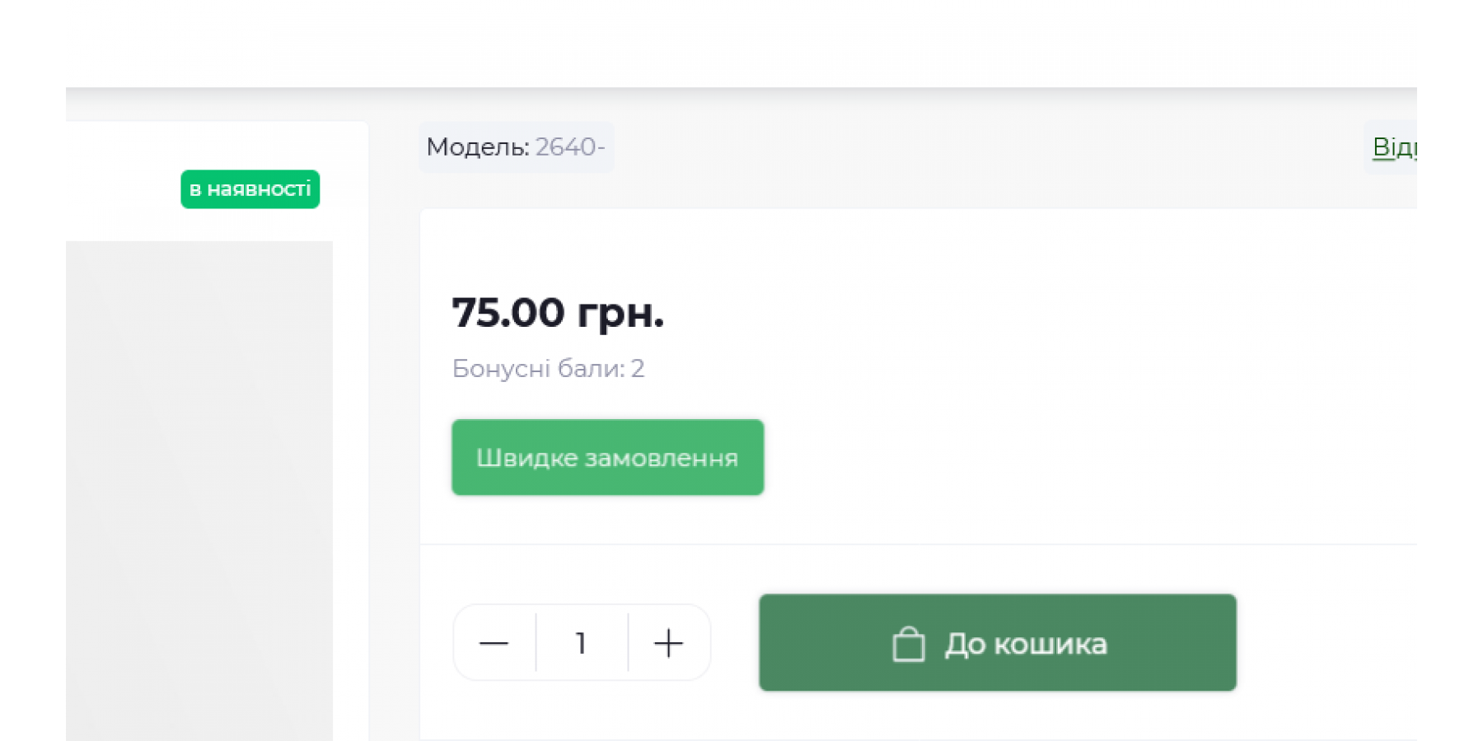This screenshot has height=741, width=1483.
Task: Click the blank top header bar
Action: pyautogui.click(x=741, y=43)
